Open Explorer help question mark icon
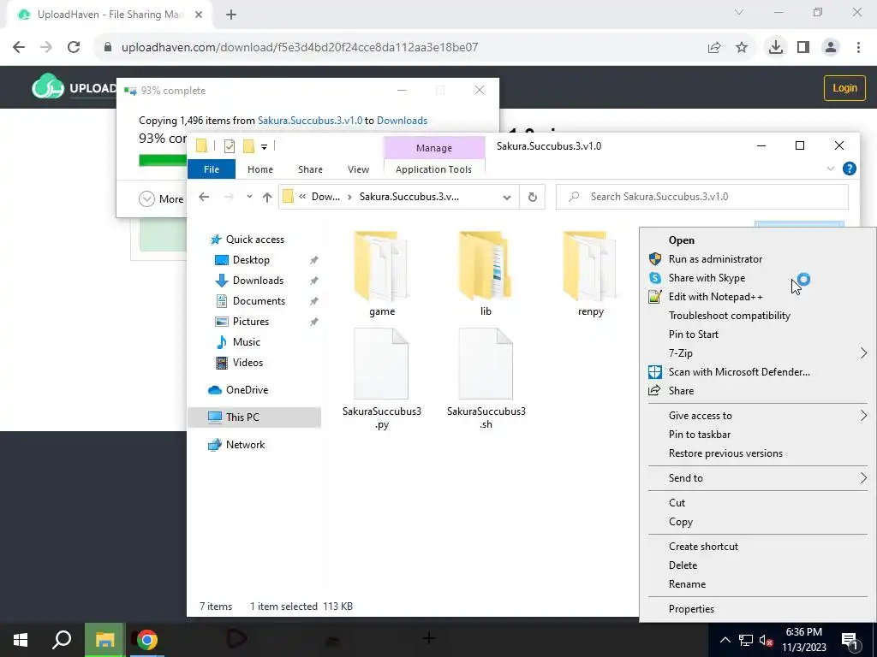Viewport: 877px width, 657px height. tap(849, 169)
